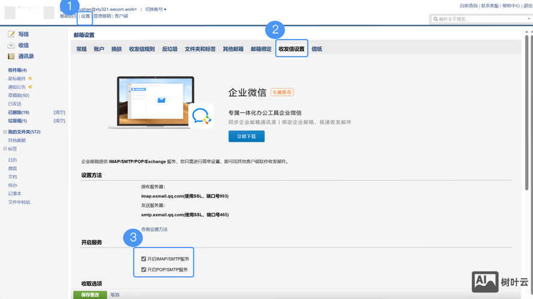Click the 设置 link in header

(x=86, y=16)
